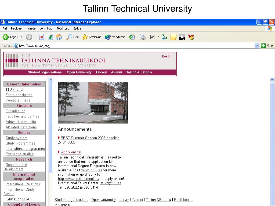
Task: Print page with printer icon
Action: [143, 37]
